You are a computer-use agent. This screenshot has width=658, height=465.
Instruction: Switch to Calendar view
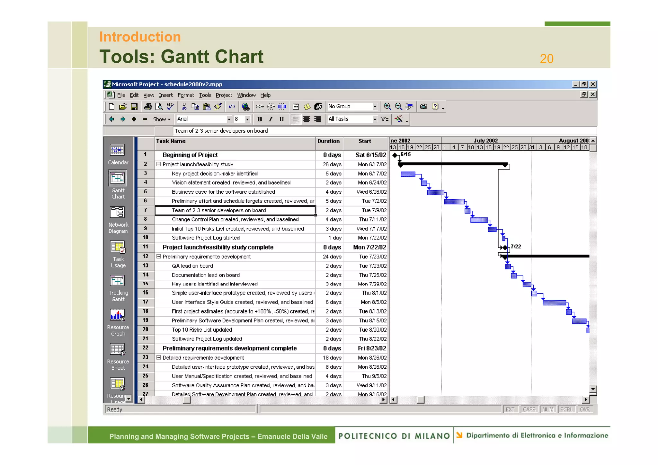(118, 154)
